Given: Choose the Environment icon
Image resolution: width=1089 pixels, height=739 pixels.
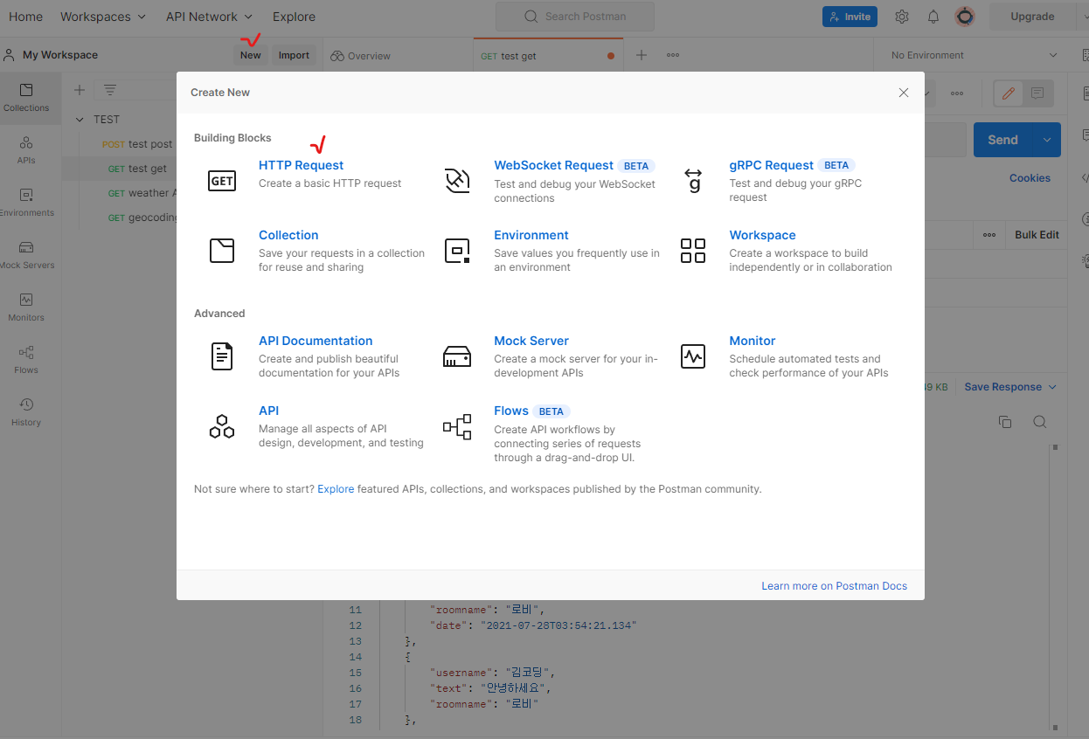Looking at the screenshot, I should pyautogui.click(x=457, y=251).
